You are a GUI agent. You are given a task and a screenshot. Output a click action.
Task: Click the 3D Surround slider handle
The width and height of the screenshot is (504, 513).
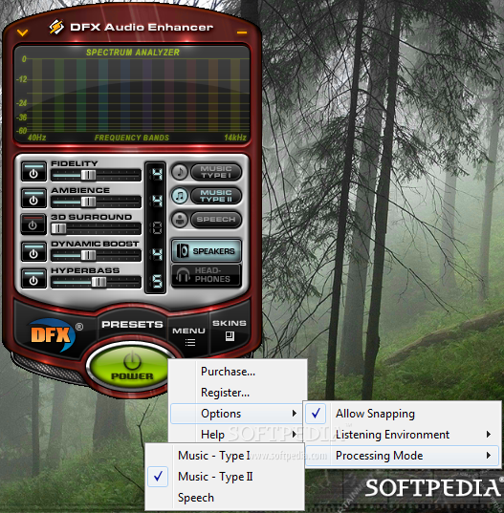(x=58, y=228)
